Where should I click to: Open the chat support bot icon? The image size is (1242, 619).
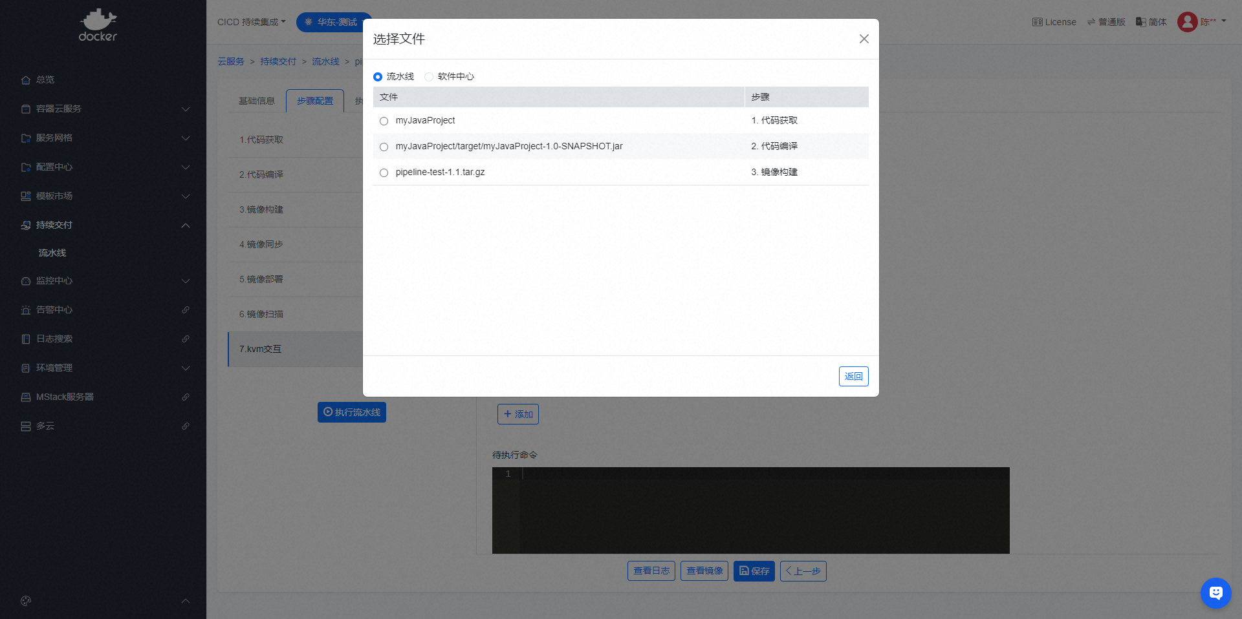tap(1215, 593)
